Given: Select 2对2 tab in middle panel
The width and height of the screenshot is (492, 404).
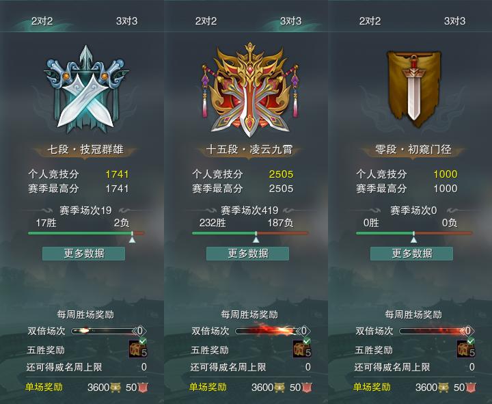Looking at the screenshot, I should [x=206, y=21].
